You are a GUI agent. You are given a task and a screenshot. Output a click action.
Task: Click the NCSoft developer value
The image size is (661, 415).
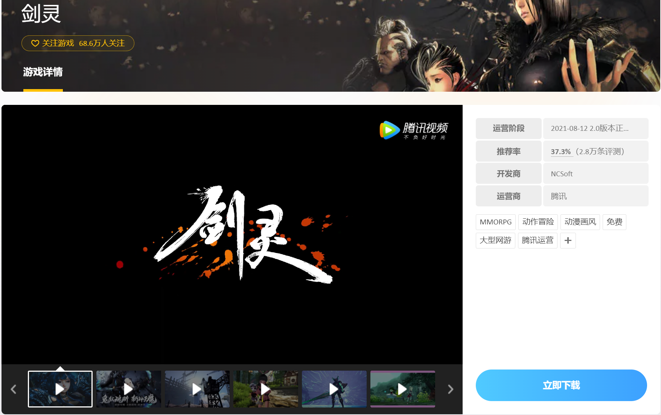562,174
